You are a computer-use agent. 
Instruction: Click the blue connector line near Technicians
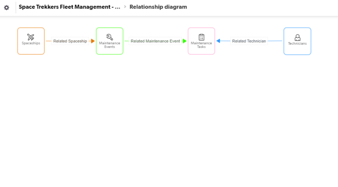point(275,41)
